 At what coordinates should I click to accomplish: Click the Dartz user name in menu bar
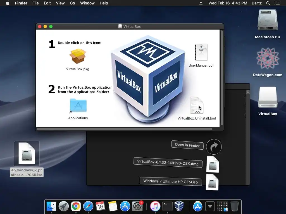point(257,3)
